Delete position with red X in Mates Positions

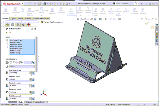pos(18,62)
